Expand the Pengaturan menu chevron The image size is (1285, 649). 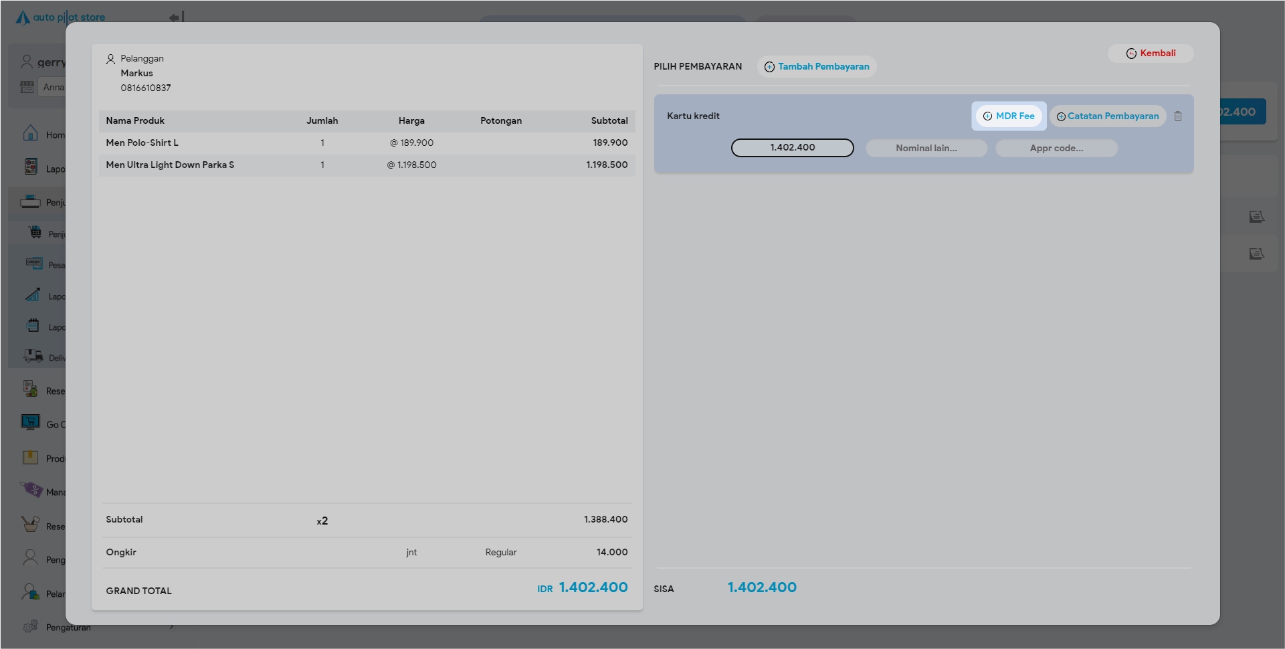172,627
